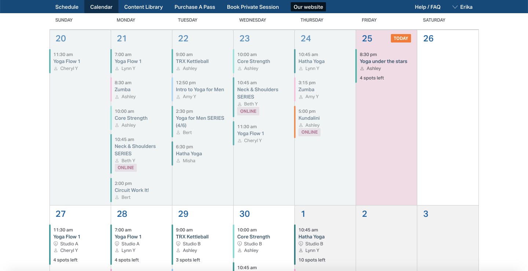Viewport: 528px width, 271px height.
Task: Switch to the Schedule tab
Action: [67, 7]
